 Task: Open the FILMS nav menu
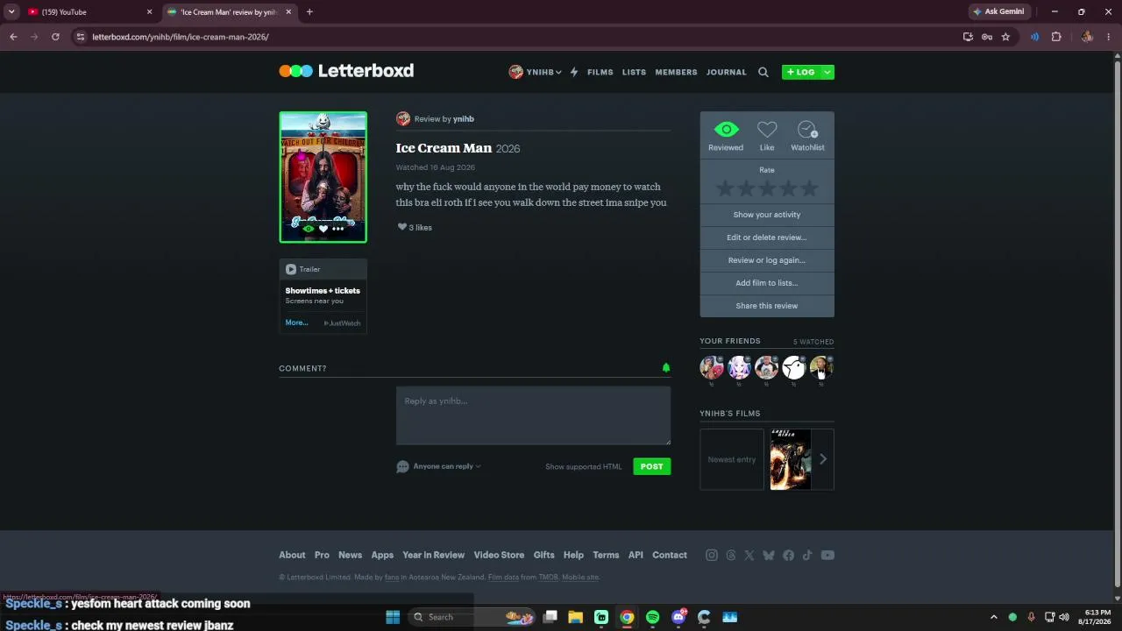click(x=600, y=72)
